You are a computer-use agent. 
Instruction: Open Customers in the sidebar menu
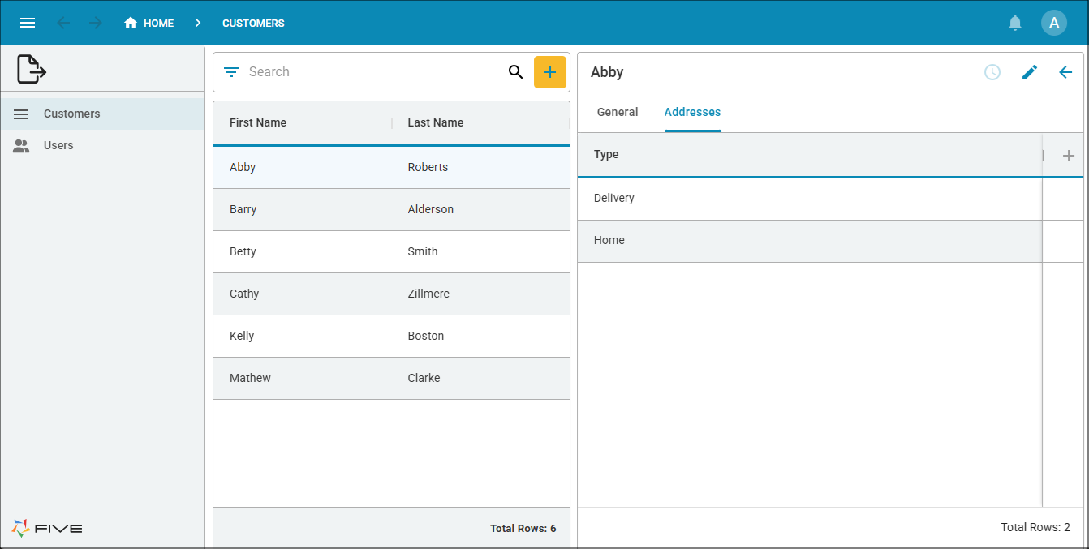click(71, 114)
